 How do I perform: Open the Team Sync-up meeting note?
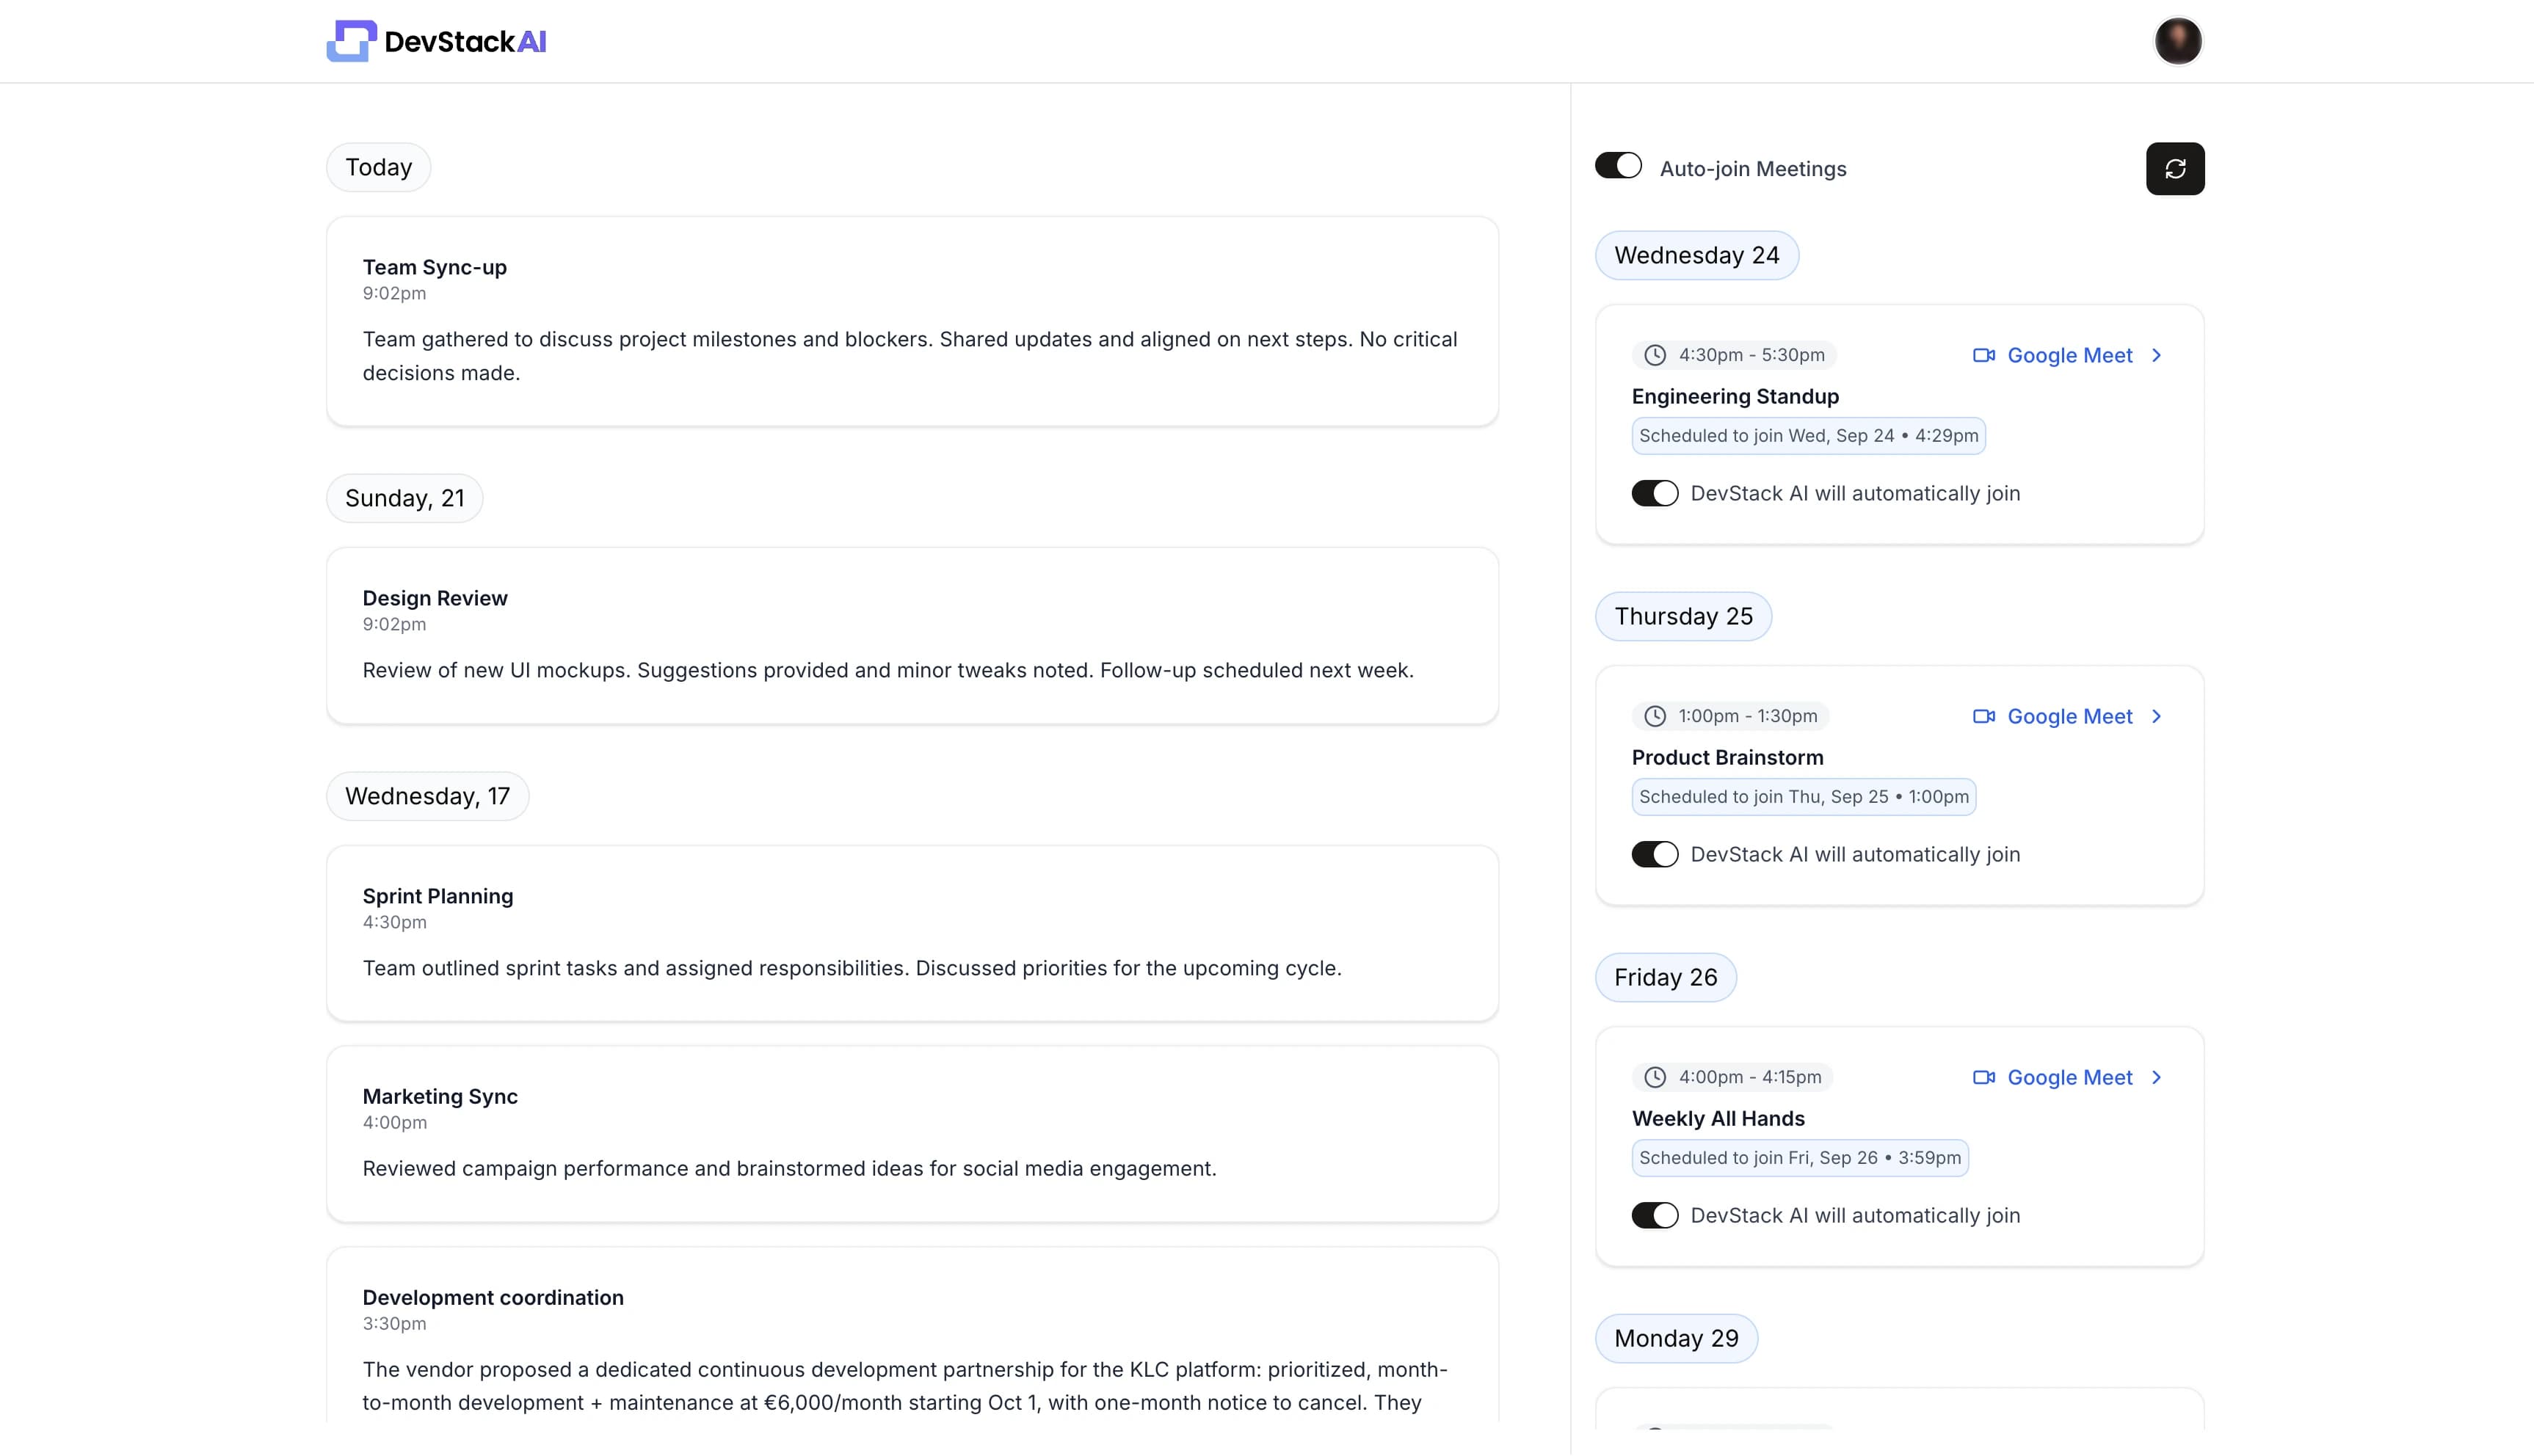(x=911, y=320)
